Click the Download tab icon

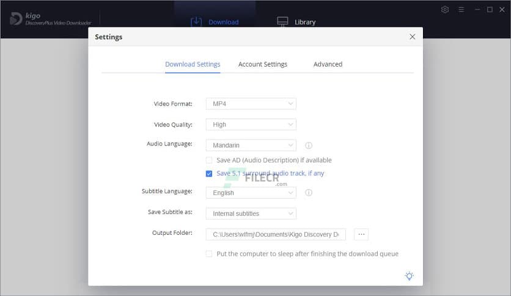pyautogui.click(x=196, y=22)
